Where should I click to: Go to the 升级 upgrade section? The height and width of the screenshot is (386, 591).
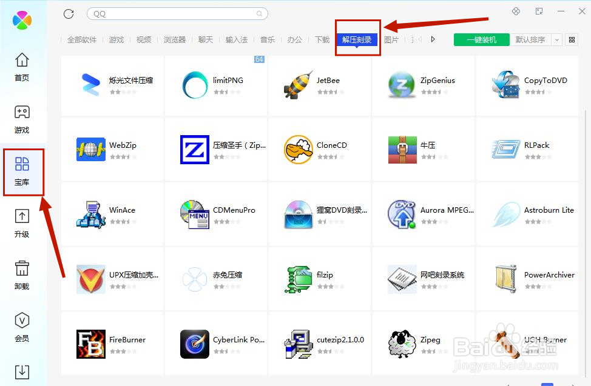[x=22, y=216]
